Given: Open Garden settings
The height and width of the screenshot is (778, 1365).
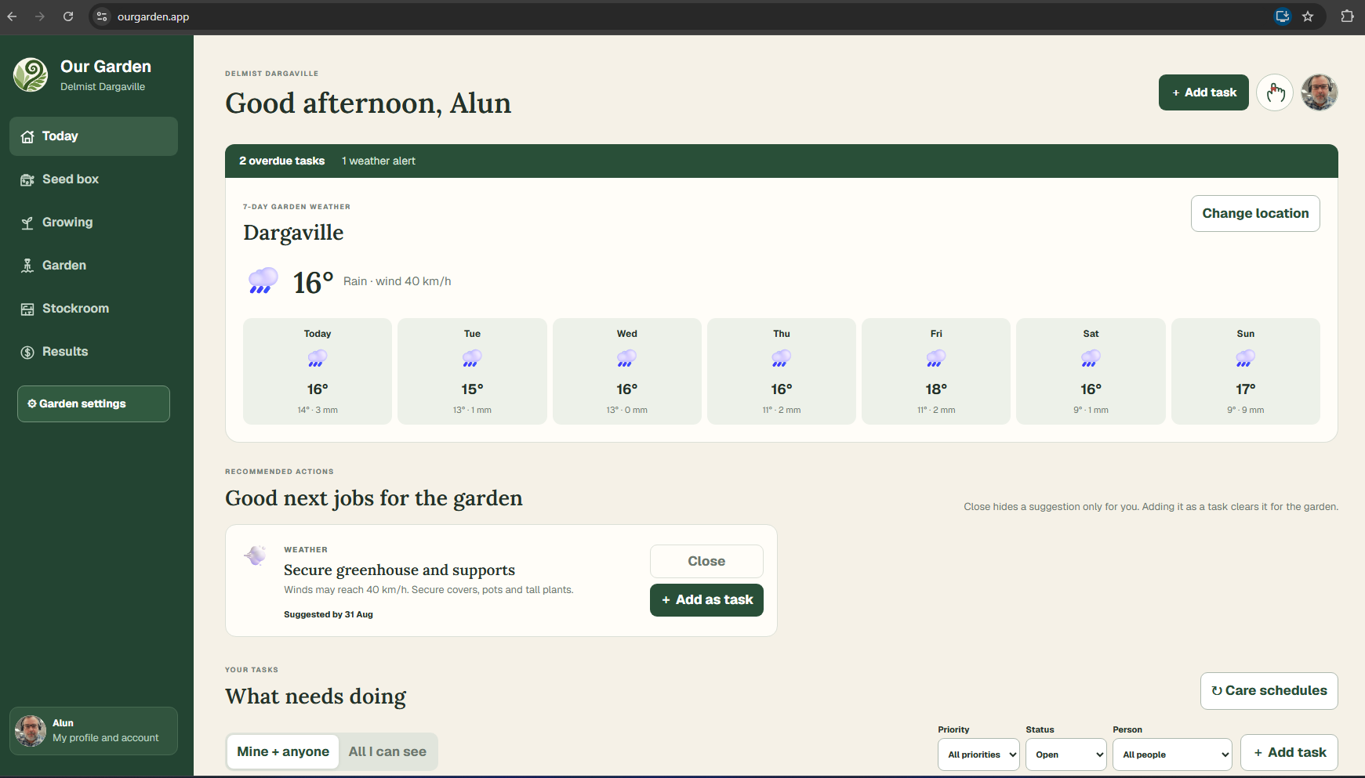Looking at the screenshot, I should click(x=93, y=403).
